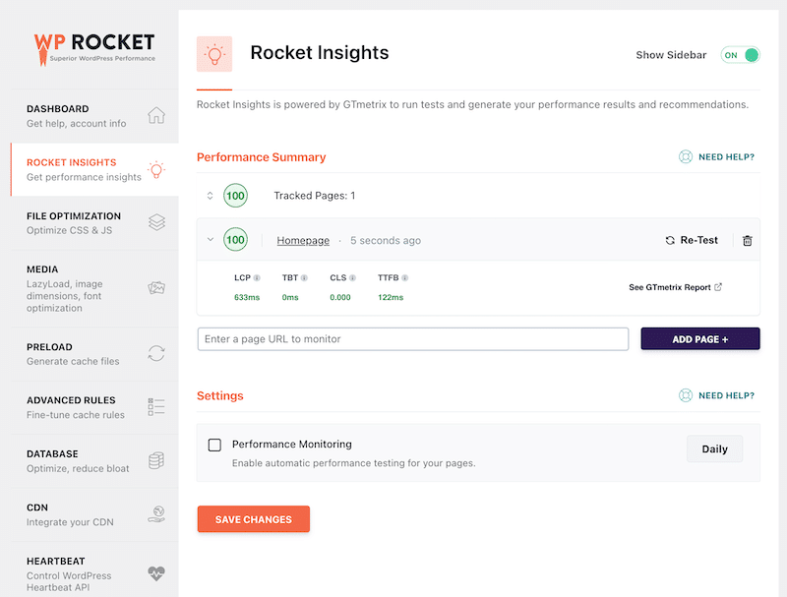Click the page URL to monitor field
The image size is (787, 597).
[x=413, y=339]
